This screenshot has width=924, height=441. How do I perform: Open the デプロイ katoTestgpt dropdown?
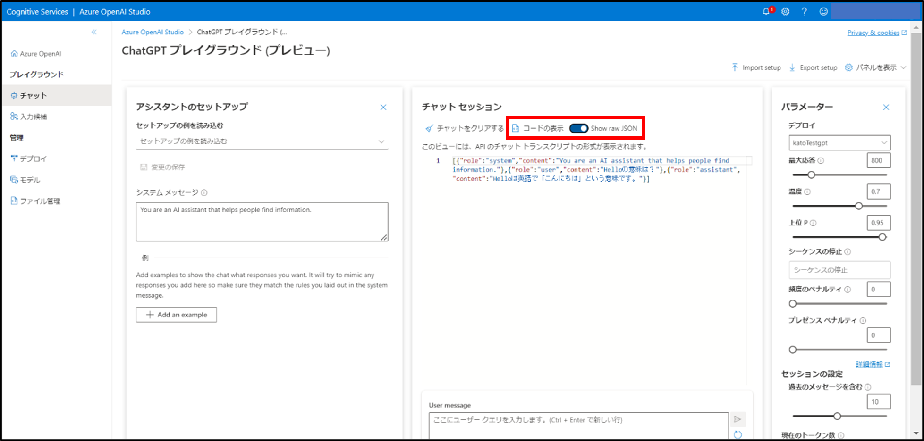click(839, 143)
